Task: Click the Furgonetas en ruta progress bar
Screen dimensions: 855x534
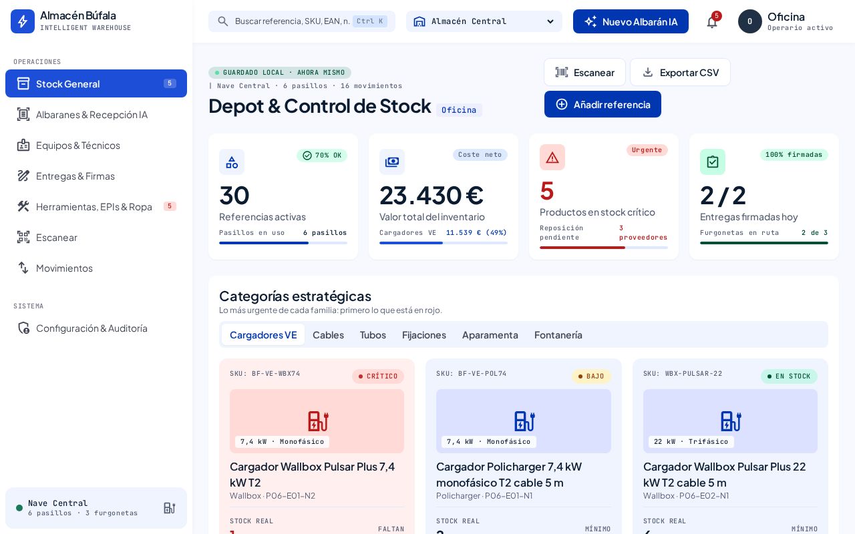Action: [764, 243]
